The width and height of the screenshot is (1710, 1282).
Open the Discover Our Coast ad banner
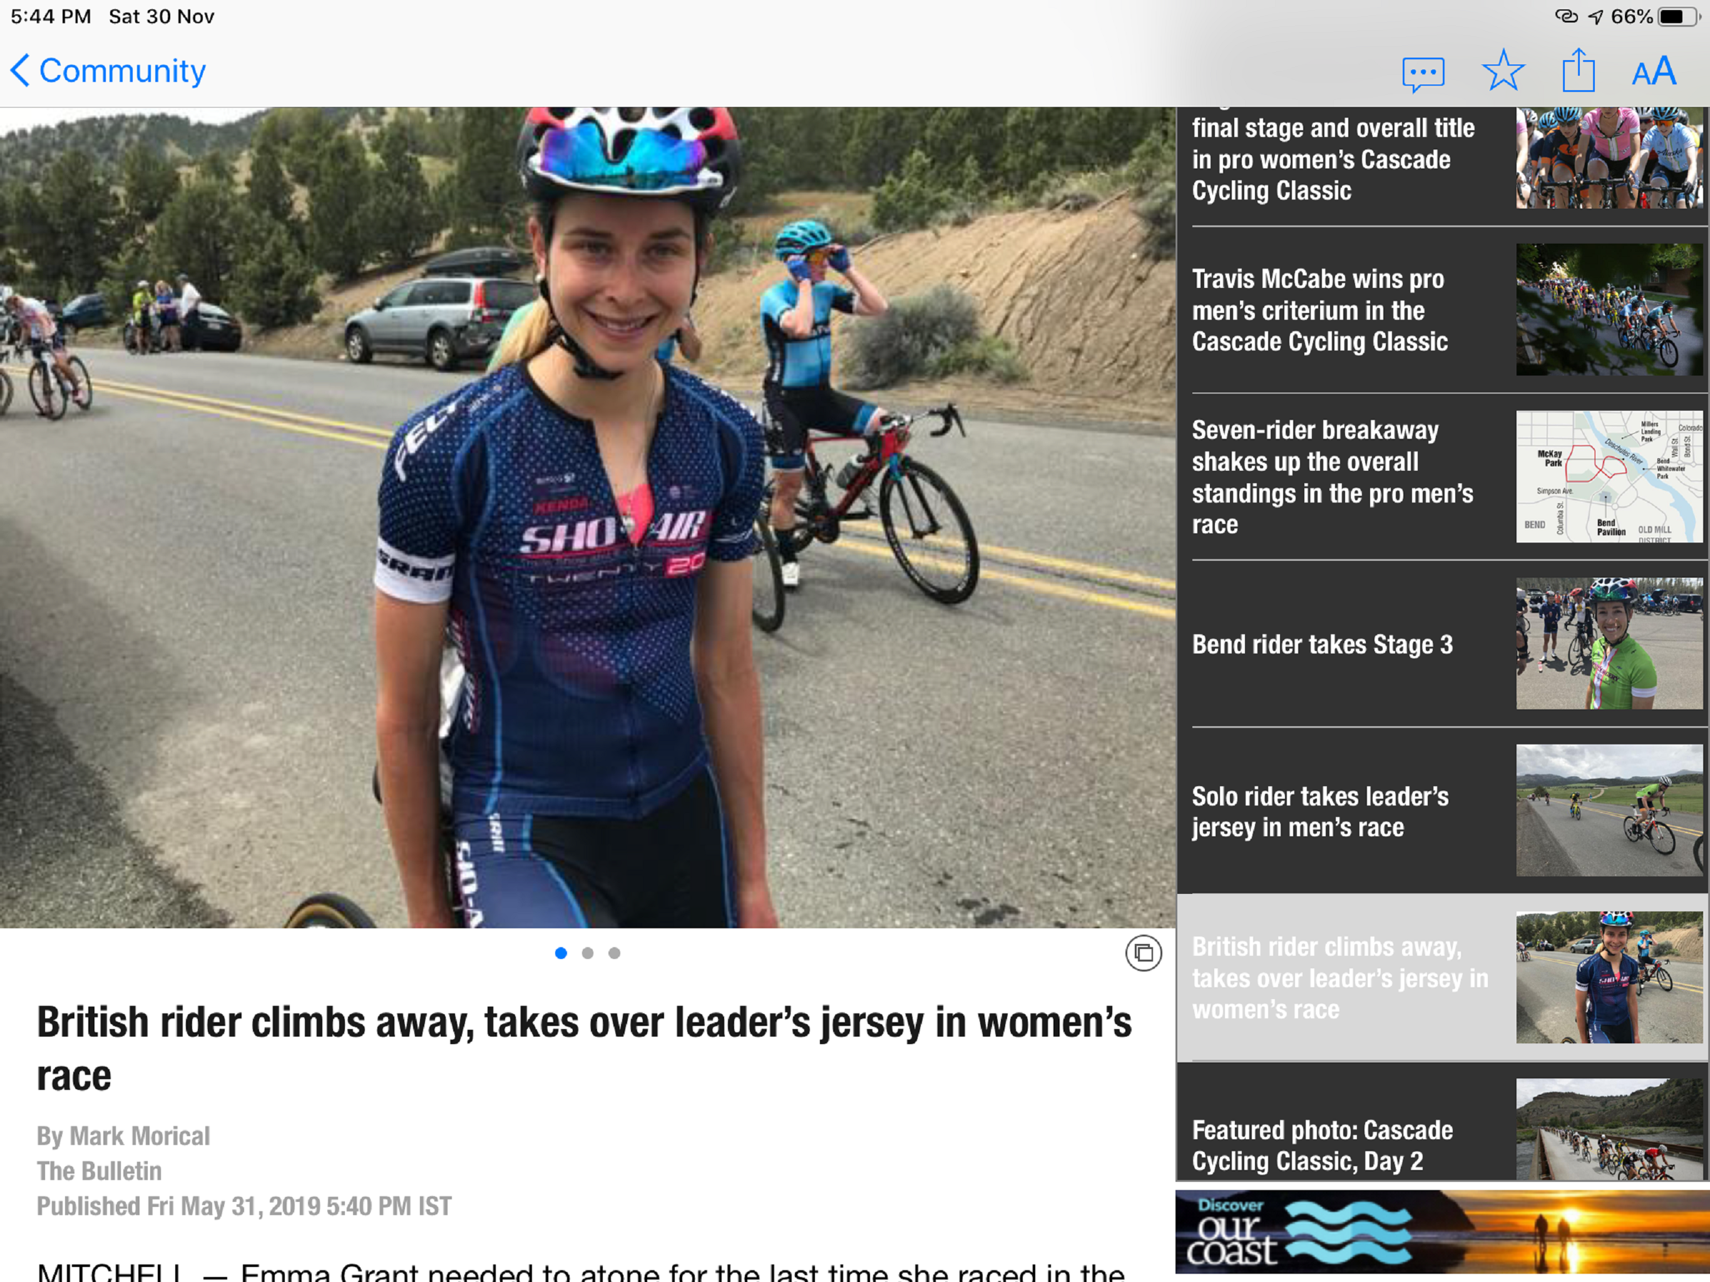point(1443,1231)
